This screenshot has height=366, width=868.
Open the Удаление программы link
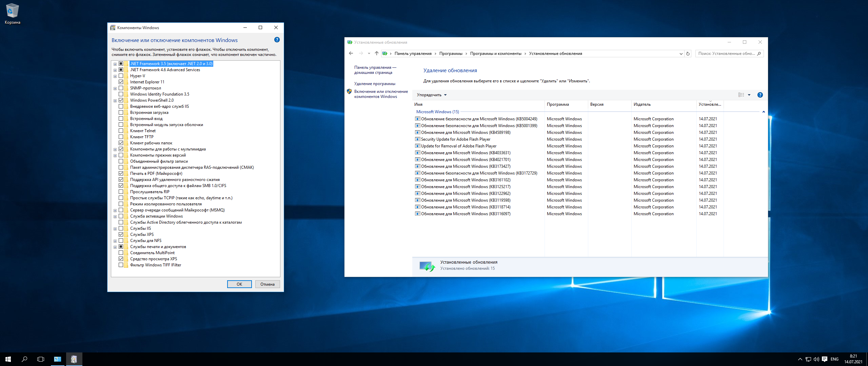pyautogui.click(x=375, y=84)
